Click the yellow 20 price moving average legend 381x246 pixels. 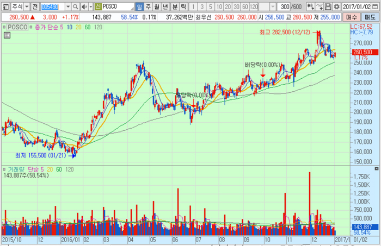(x=78, y=27)
